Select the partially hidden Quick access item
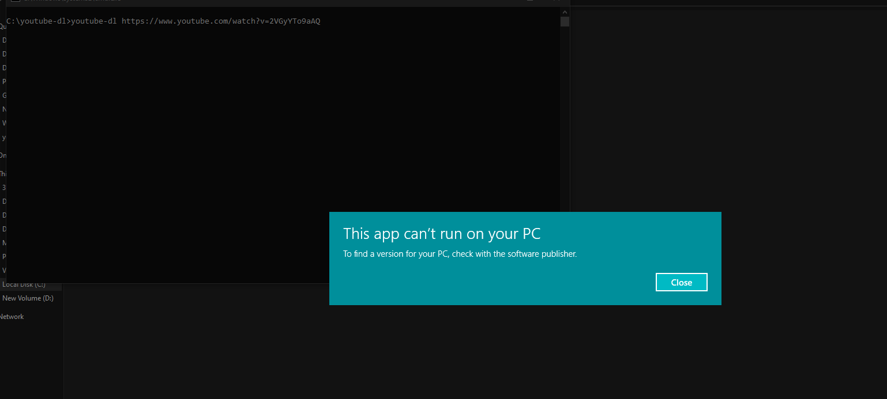Viewport: 887px width, 399px height. tap(3, 26)
